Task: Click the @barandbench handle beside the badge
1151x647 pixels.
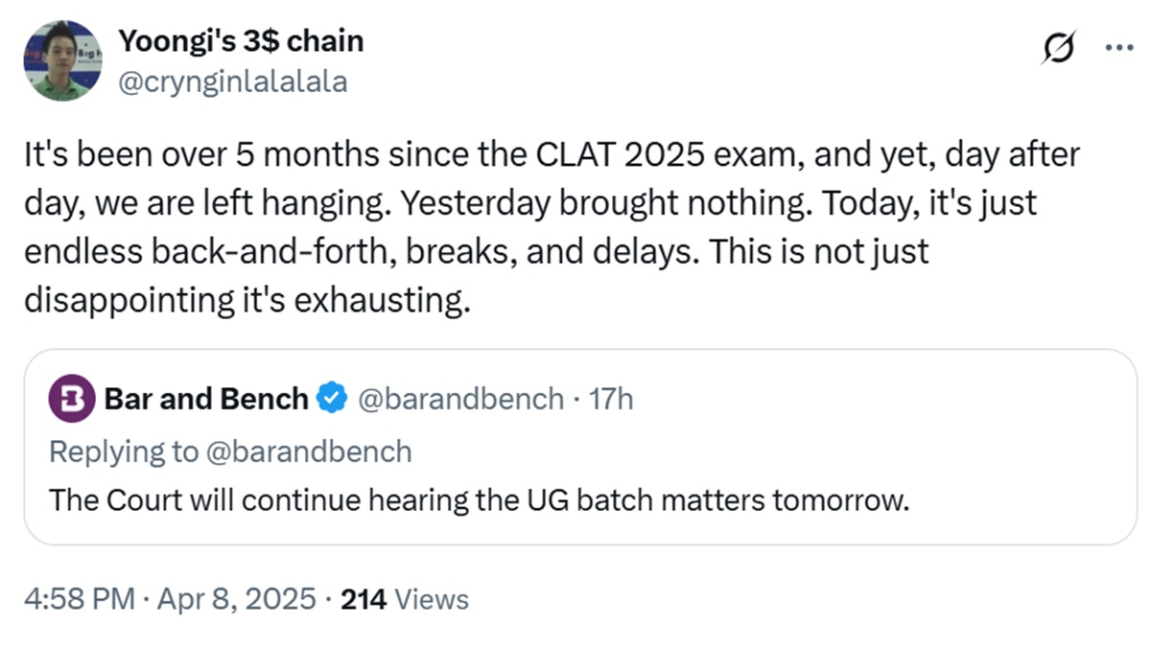Action: click(460, 399)
